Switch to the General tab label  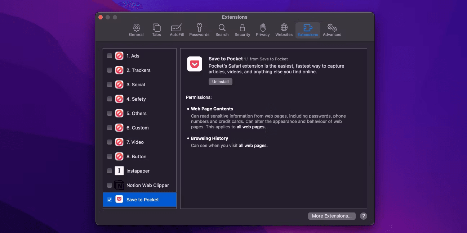tap(136, 35)
